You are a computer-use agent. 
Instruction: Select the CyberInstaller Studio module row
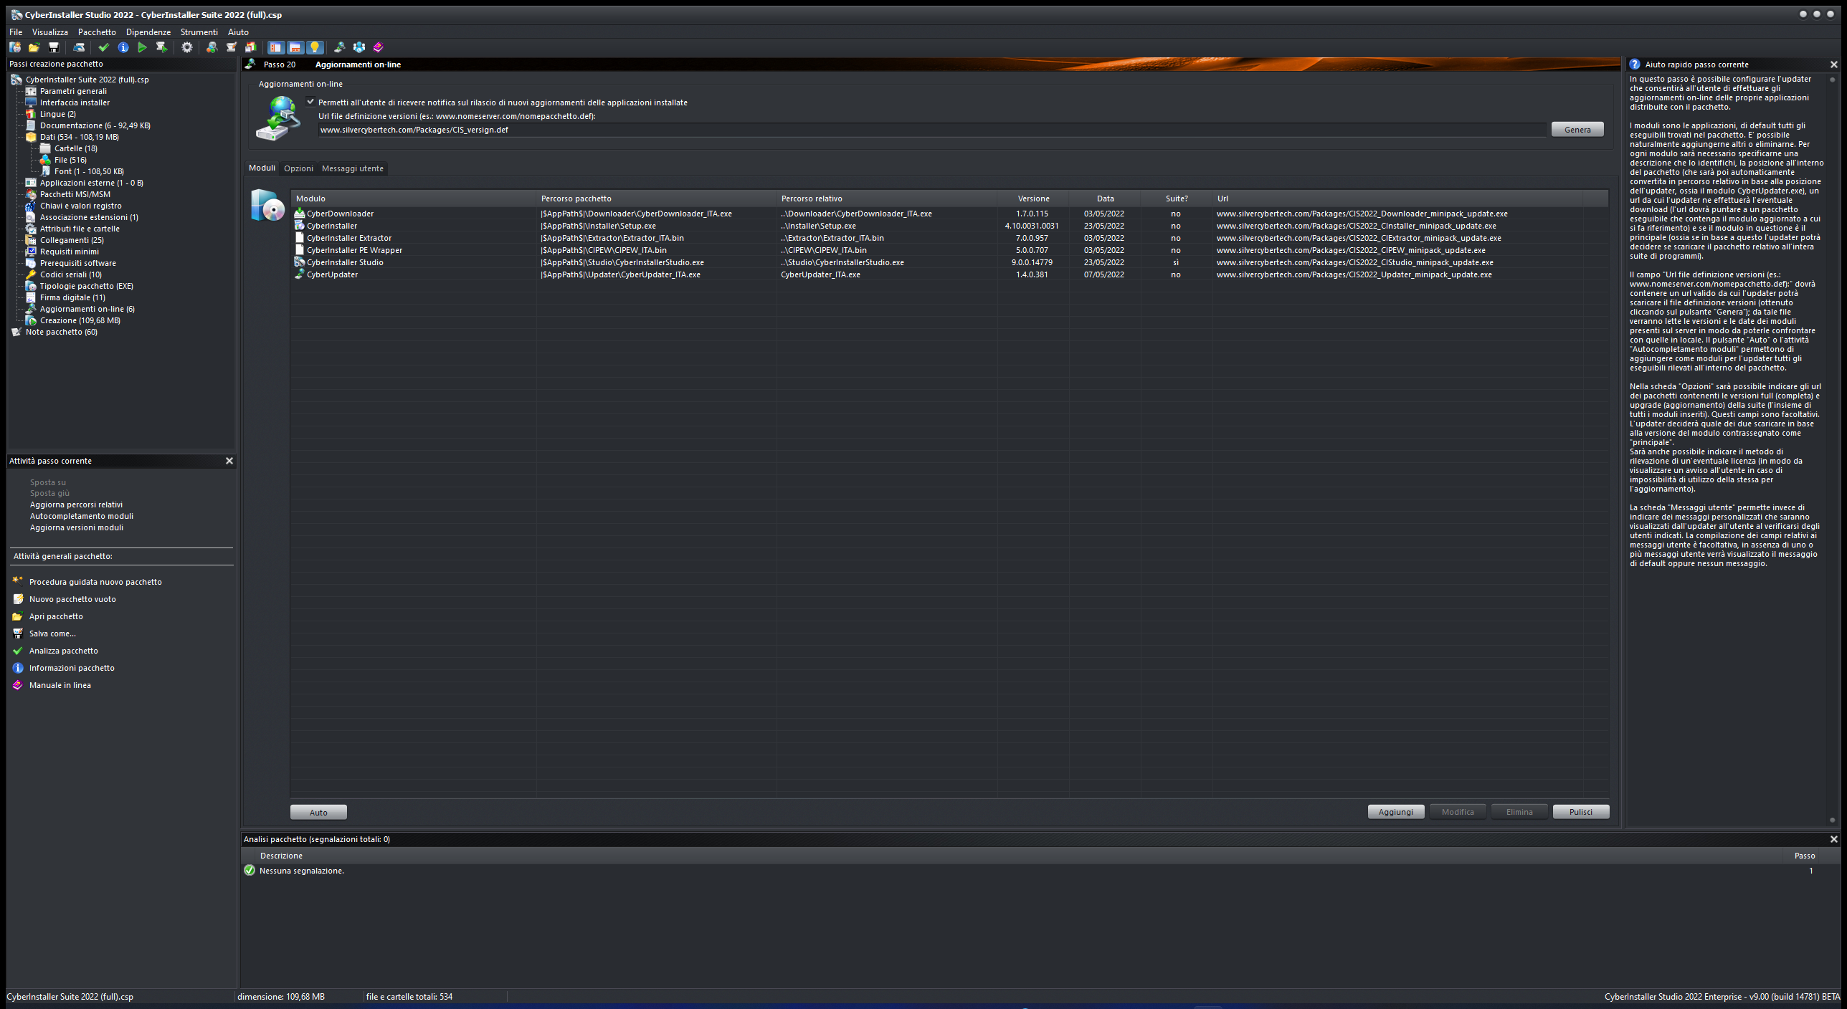pos(949,262)
